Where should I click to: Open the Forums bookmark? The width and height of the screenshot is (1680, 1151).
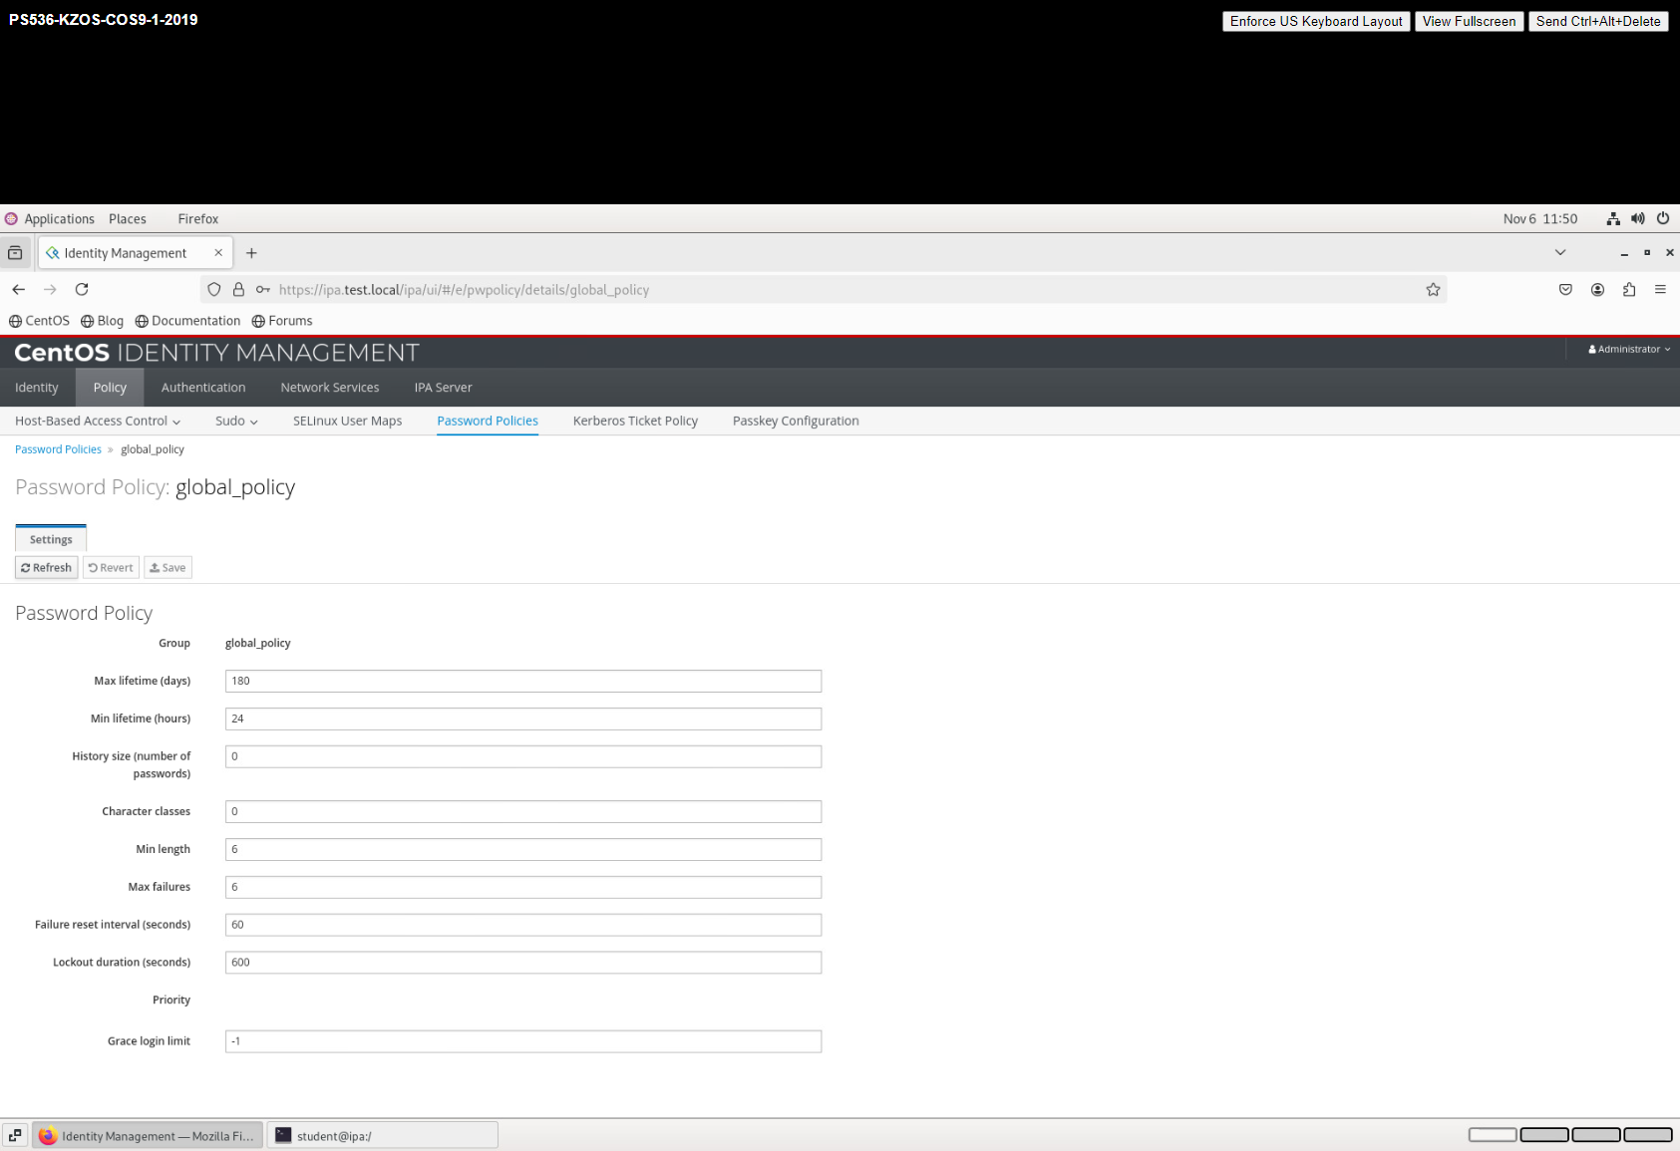[282, 321]
